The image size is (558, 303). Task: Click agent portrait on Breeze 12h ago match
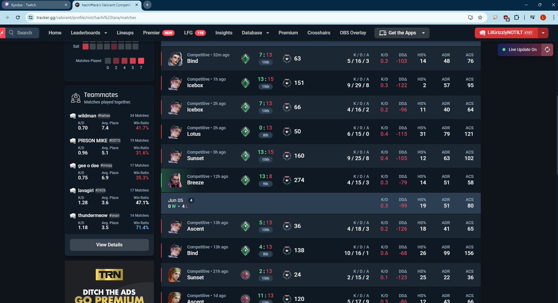175,180
